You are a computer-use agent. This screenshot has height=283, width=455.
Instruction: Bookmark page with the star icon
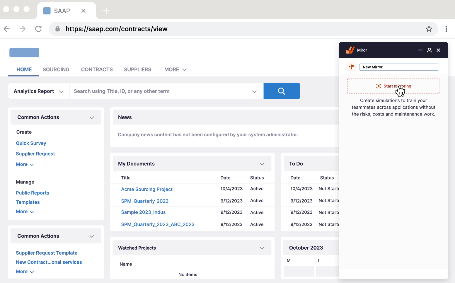(429, 29)
